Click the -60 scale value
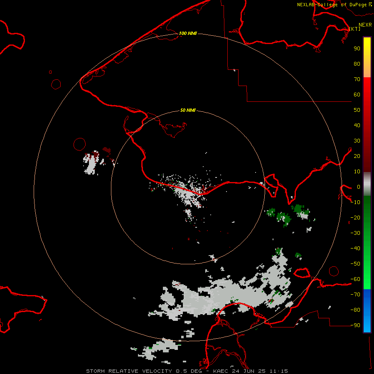The width and height of the screenshot is (374, 374). (x=355, y=279)
